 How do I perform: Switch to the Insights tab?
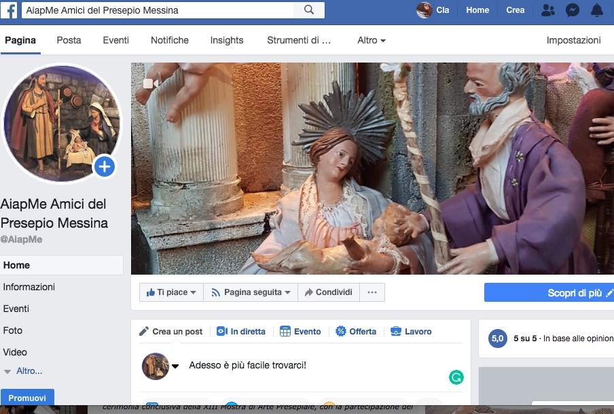click(x=227, y=40)
